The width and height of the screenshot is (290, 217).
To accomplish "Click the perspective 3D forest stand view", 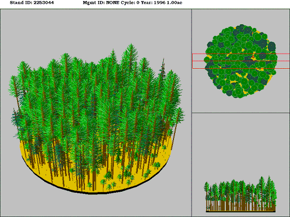I will point(96,113).
